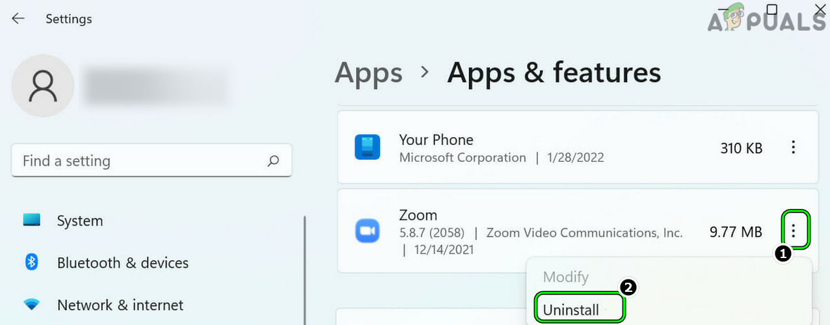Image resolution: width=830 pixels, height=325 pixels.
Task: Open Bluetooth & devices settings
Action: 122,263
